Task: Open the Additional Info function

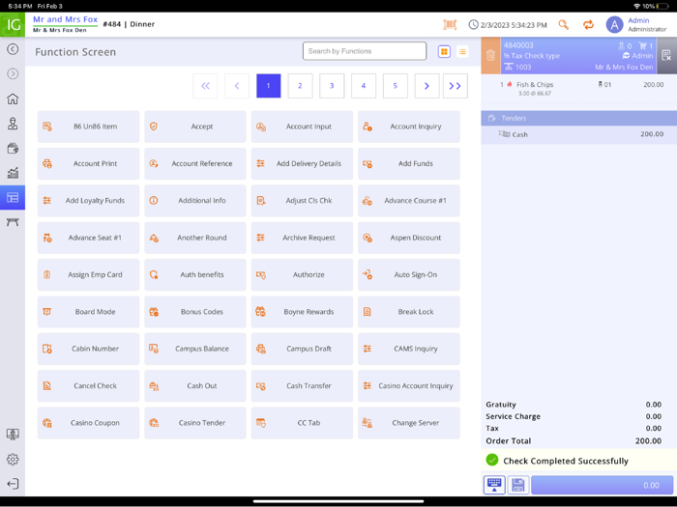Action: [195, 201]
